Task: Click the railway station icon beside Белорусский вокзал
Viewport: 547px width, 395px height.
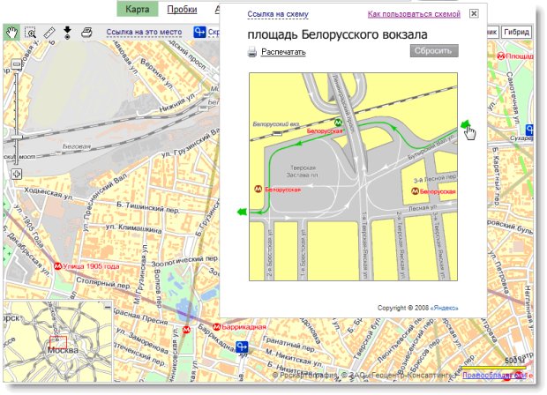Action: coord(277,133)
